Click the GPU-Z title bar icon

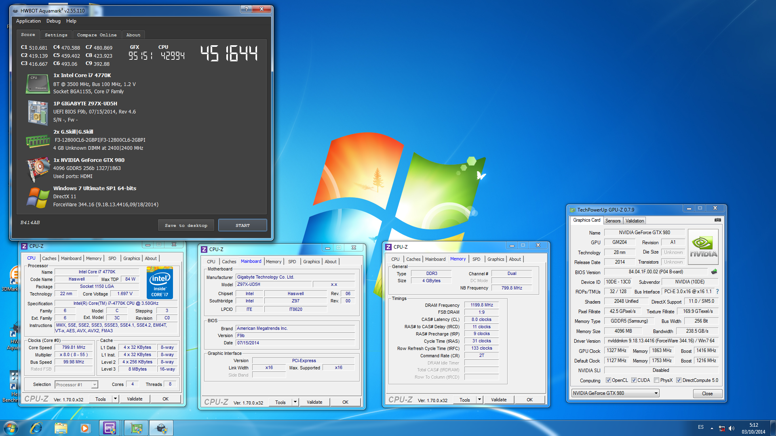572,210
